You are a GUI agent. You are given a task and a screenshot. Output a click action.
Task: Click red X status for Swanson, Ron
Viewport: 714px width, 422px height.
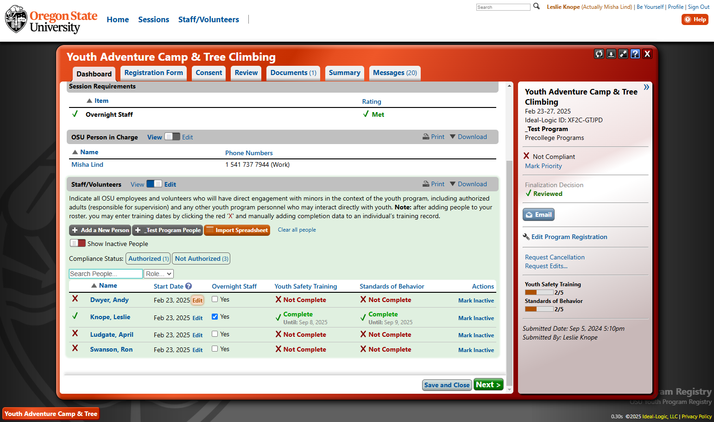(x=75, y=348)
